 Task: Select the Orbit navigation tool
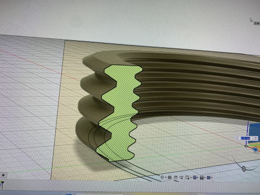(x=162, y=177)
